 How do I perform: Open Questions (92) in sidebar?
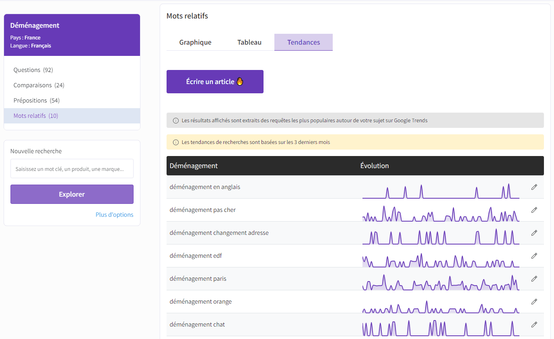(33, 70)
